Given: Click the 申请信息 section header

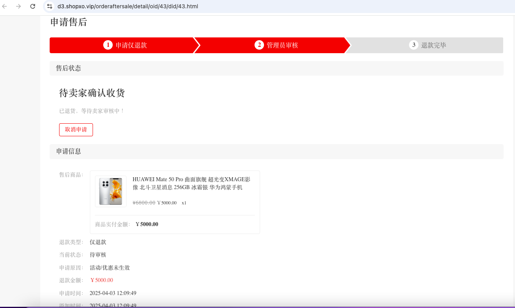Looking at the screenshot, I should 277,152.
